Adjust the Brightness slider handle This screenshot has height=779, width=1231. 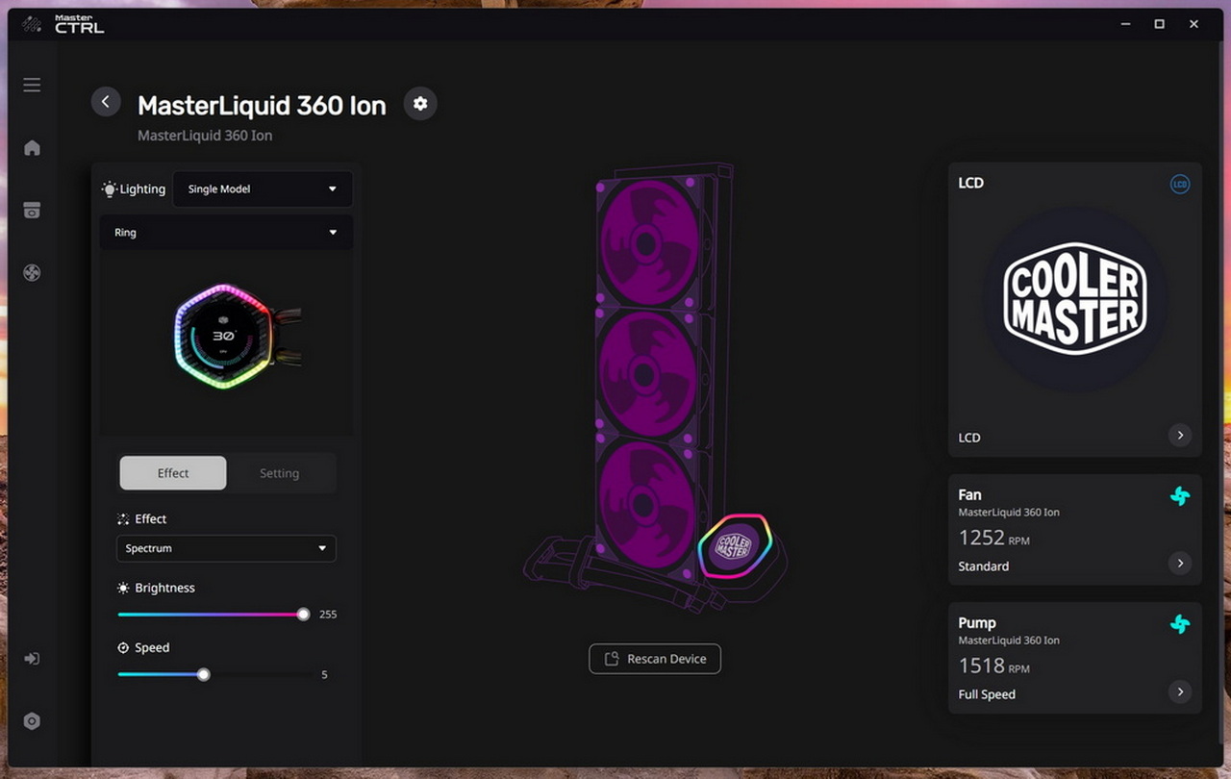point(303,614)
